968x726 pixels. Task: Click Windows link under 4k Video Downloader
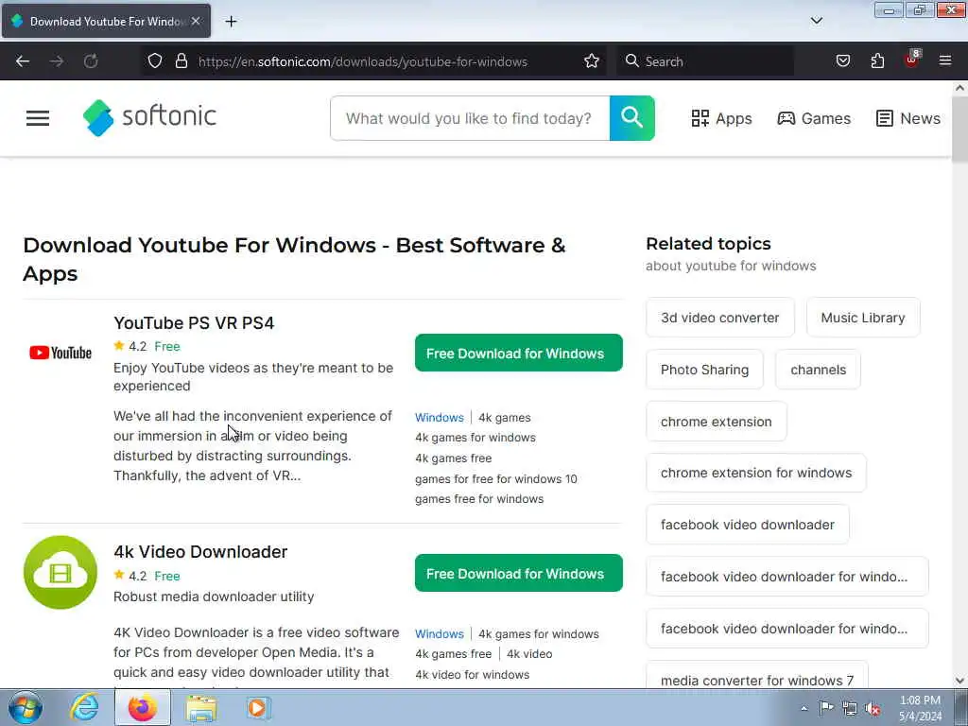tap(439, 634)
